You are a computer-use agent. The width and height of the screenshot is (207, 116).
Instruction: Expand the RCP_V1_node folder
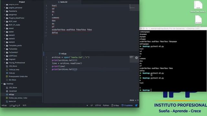point(14,25)
